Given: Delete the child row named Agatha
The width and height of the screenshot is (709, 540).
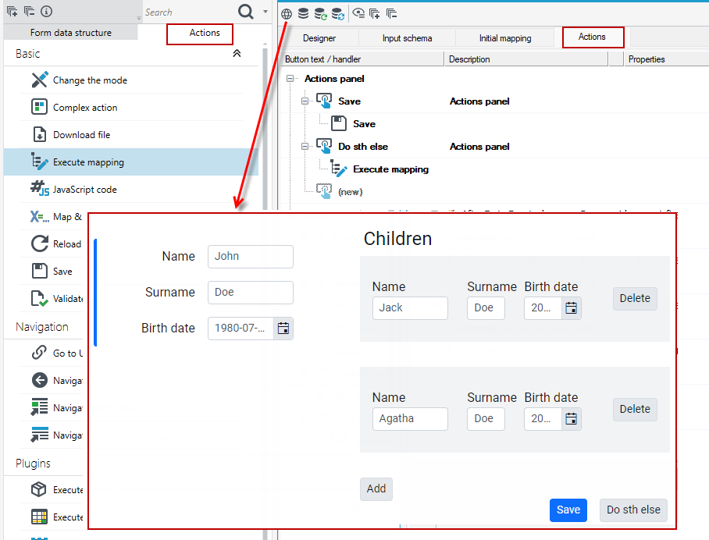Looking at the screenshot, I should (635, 410).
